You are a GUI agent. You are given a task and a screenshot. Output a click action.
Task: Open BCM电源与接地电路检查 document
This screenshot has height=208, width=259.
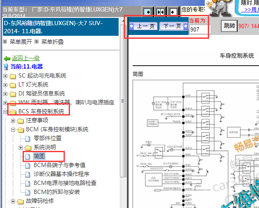tap(65, 183)
